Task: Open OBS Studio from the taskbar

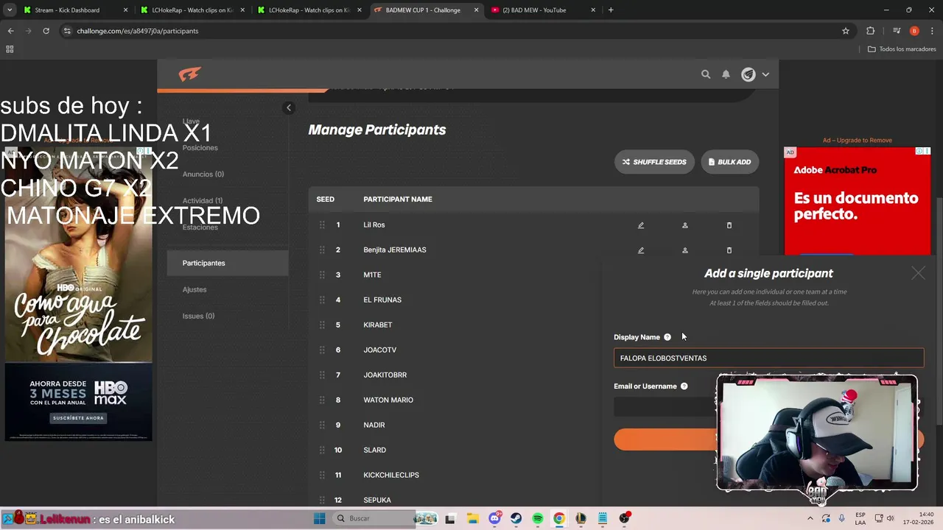Action: click(625, 518)
